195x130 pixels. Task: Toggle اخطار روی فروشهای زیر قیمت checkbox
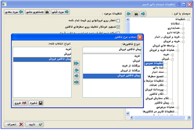[x=118, y=20]
